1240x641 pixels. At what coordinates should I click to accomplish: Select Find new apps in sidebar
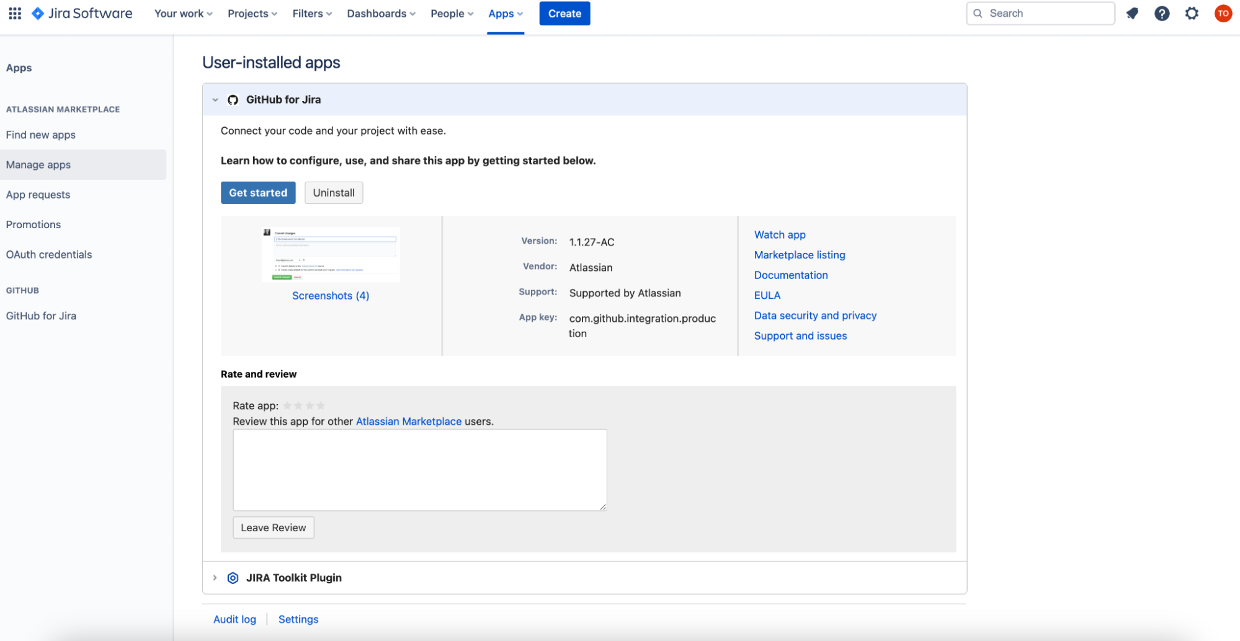click(41, 135)
